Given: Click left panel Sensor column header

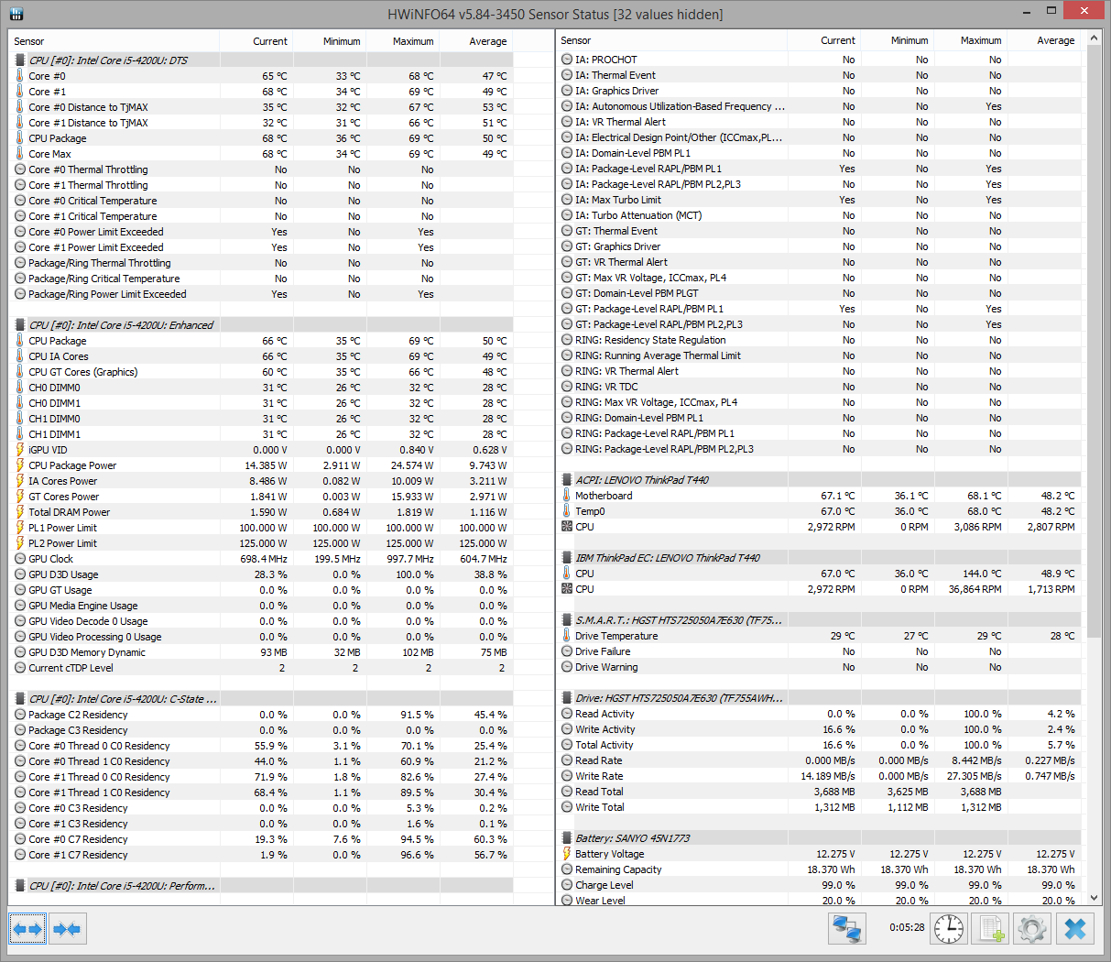Looking at the screenshot, I should coord(114,41).
